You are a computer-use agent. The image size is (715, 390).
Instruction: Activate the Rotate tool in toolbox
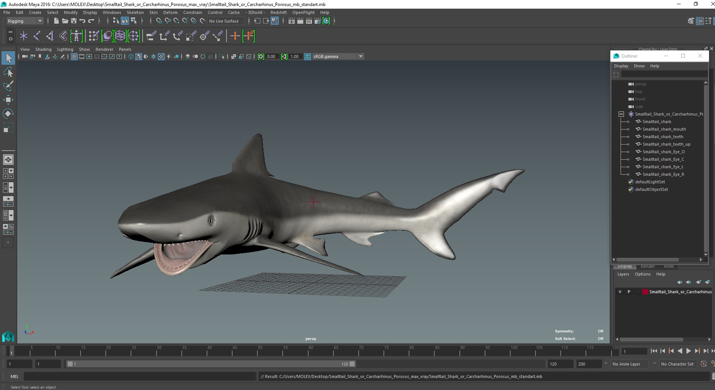(x=8, y=114)
